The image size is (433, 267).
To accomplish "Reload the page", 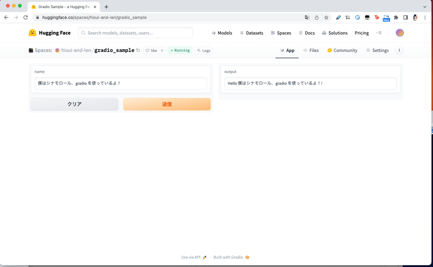I will 26,17.
